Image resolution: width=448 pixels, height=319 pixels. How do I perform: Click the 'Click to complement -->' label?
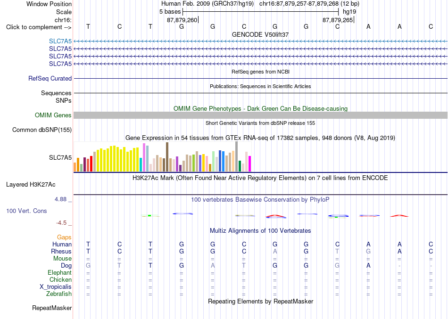[39, 27]
